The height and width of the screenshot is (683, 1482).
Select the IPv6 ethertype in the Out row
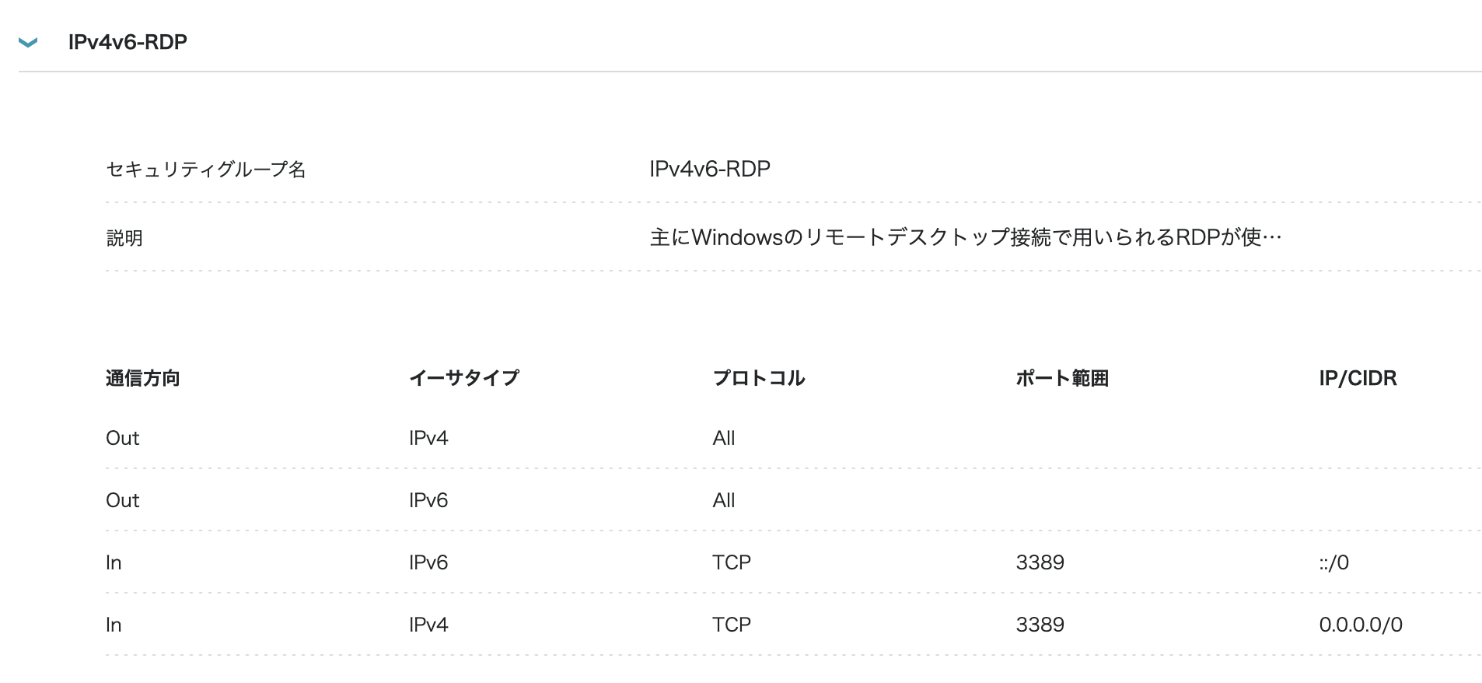[x=428, y=500]
